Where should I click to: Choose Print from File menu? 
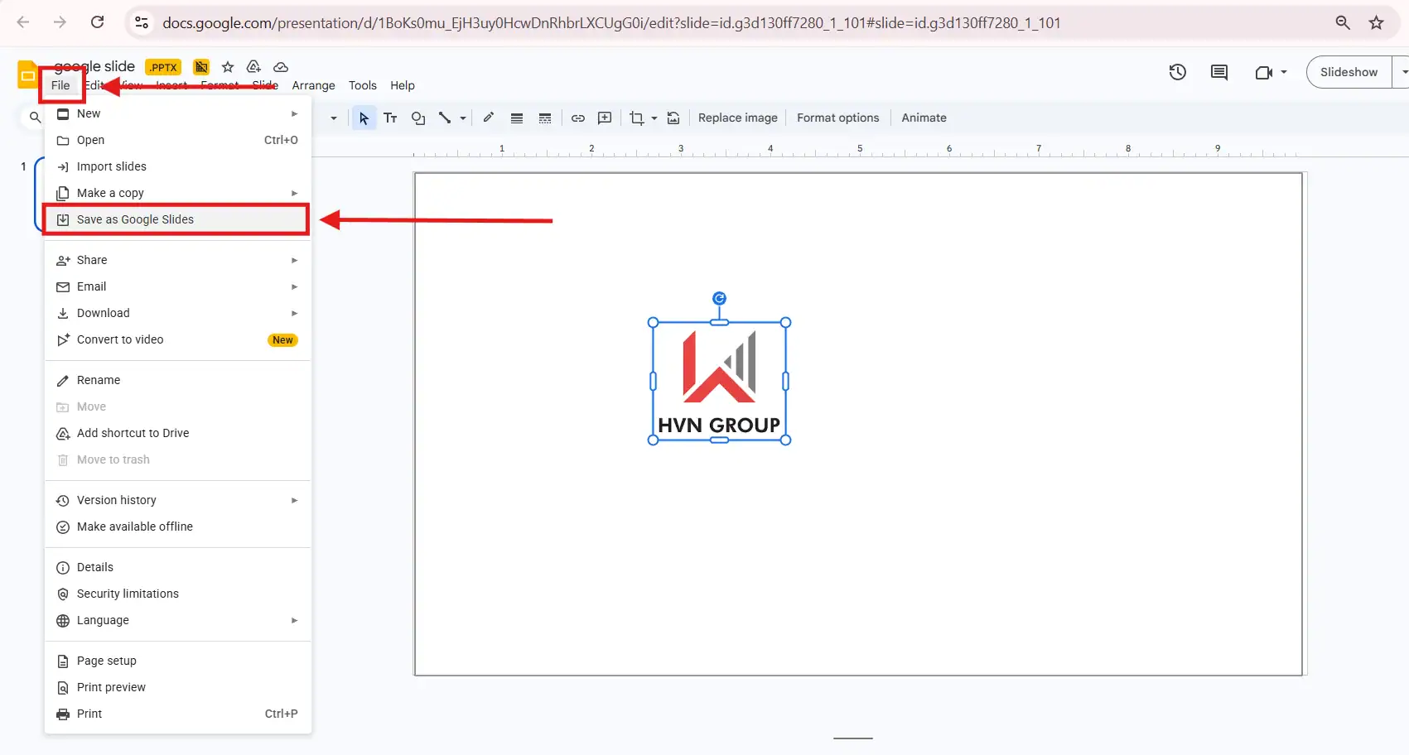[177, 714]
